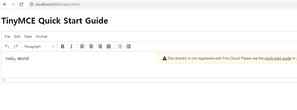This screenshot has width=297, height=110.
Task: Increase indent with indent icon
Action: coord(129,46)
